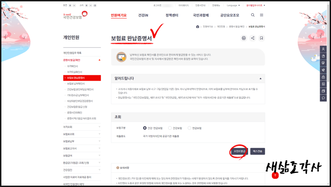Image resolution: width=331 pixels, height=187 pixels.
Task: Click the form sheet icon in right quick bar
Action: [x=323, y=84]
